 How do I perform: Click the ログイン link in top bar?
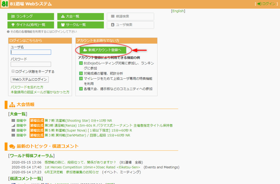[x=266, y=4]
